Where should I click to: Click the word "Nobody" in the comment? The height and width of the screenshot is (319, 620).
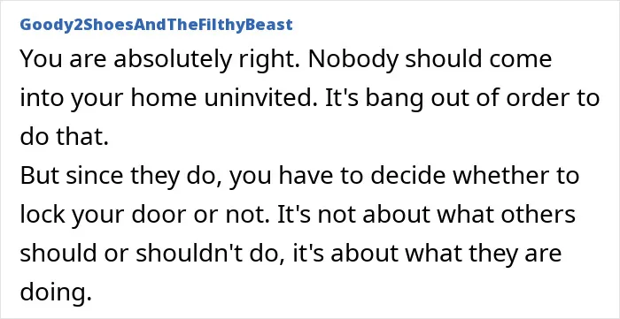tap(349, 59)
